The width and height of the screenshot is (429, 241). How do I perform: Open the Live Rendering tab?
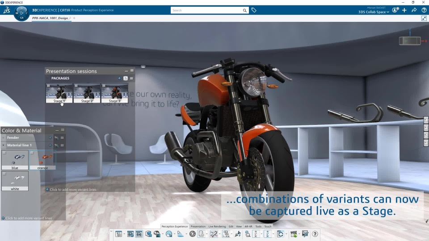[217, 227]
